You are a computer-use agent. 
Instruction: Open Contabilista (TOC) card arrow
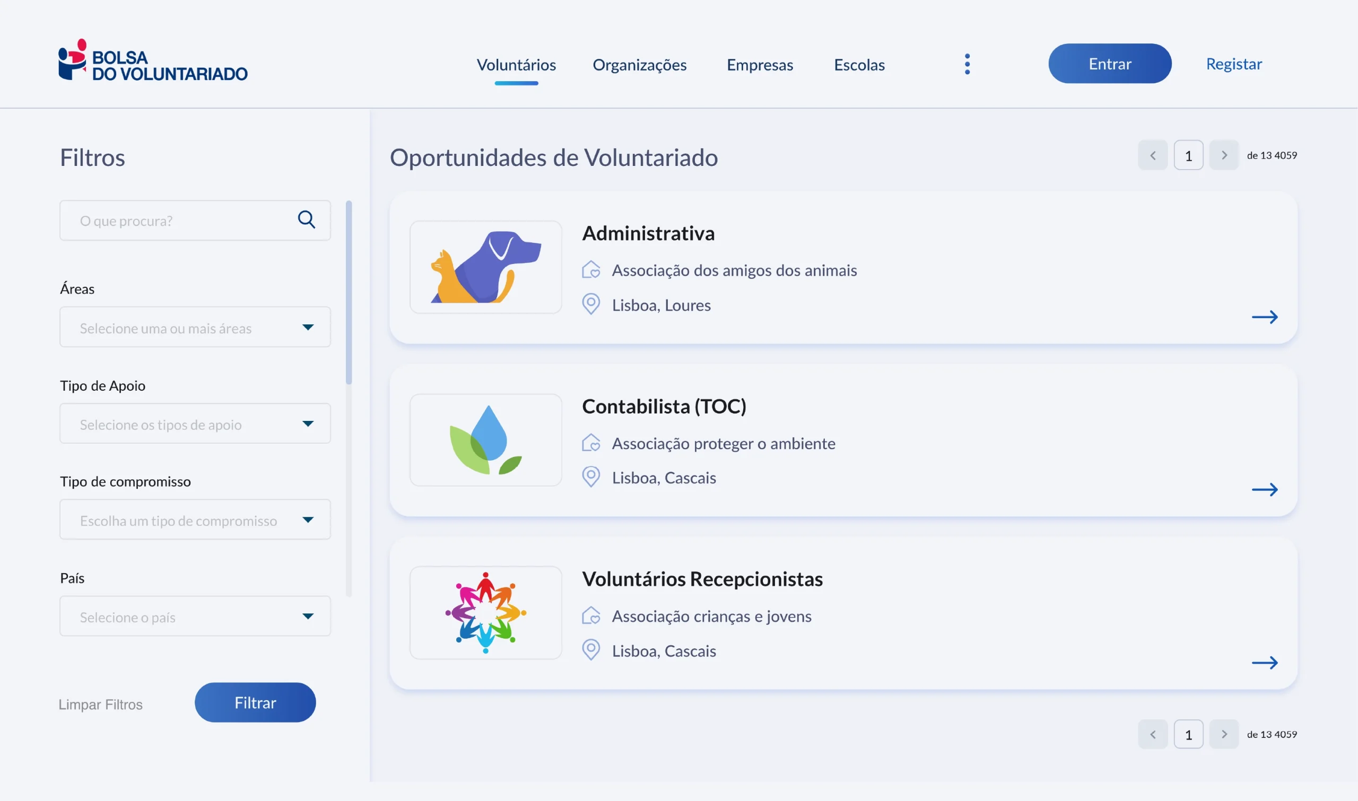pos(1265,490)
